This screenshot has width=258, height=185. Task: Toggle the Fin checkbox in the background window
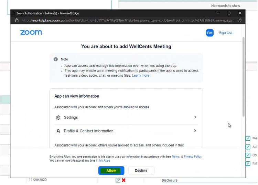[x=248, y=163]
